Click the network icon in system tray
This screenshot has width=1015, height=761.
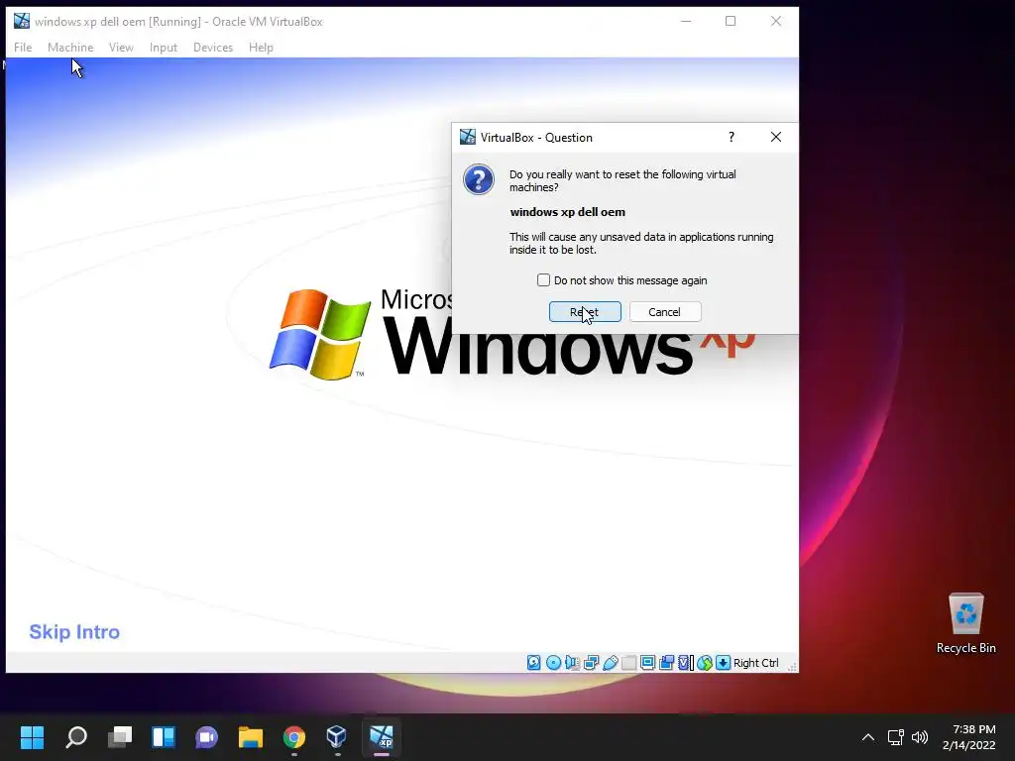(896, 737)
